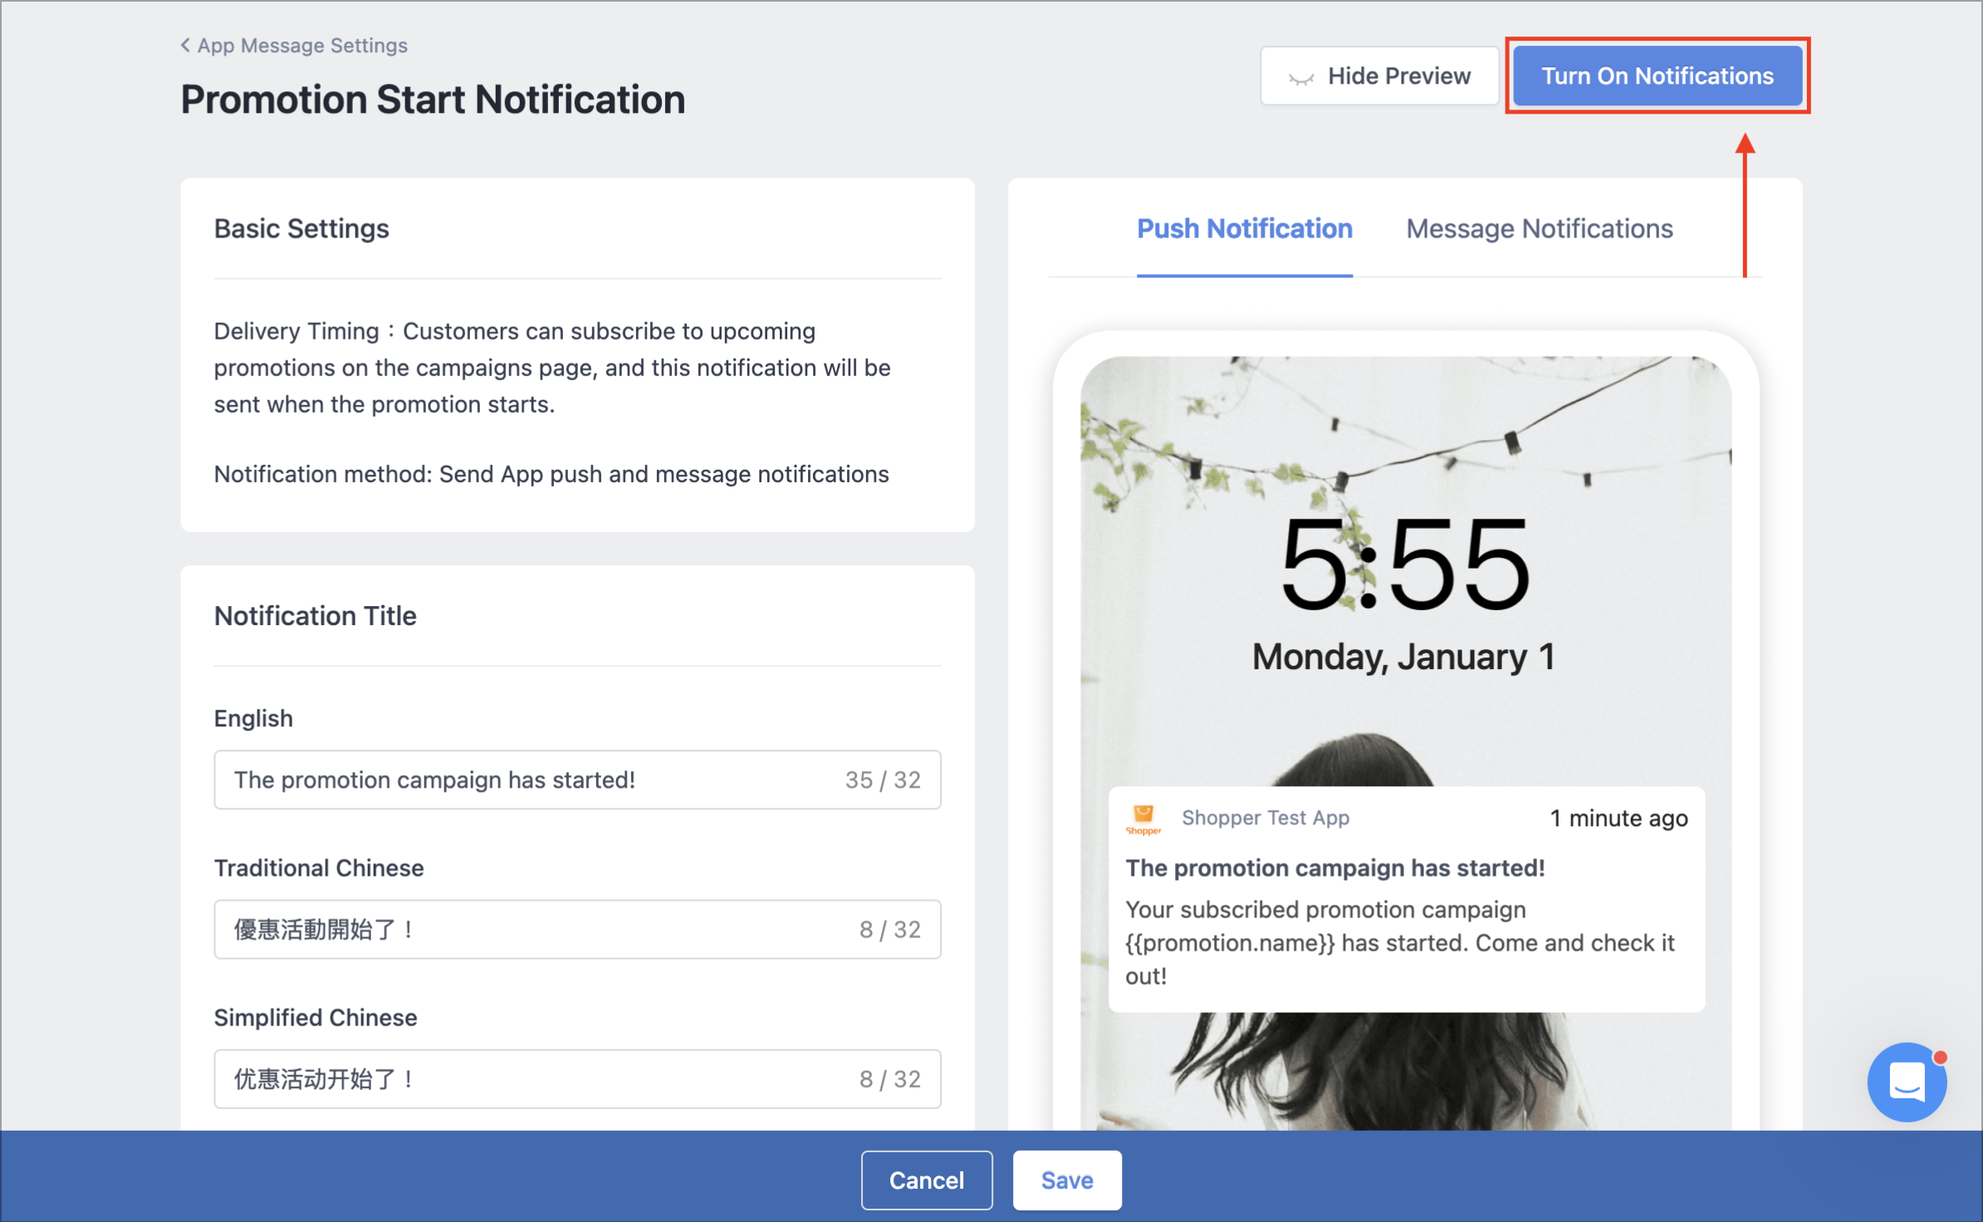Click the Promotion Start Notification page title
Viewport: 1983px width, 1222px height.
pyautogui.click(x=433, y=100)
